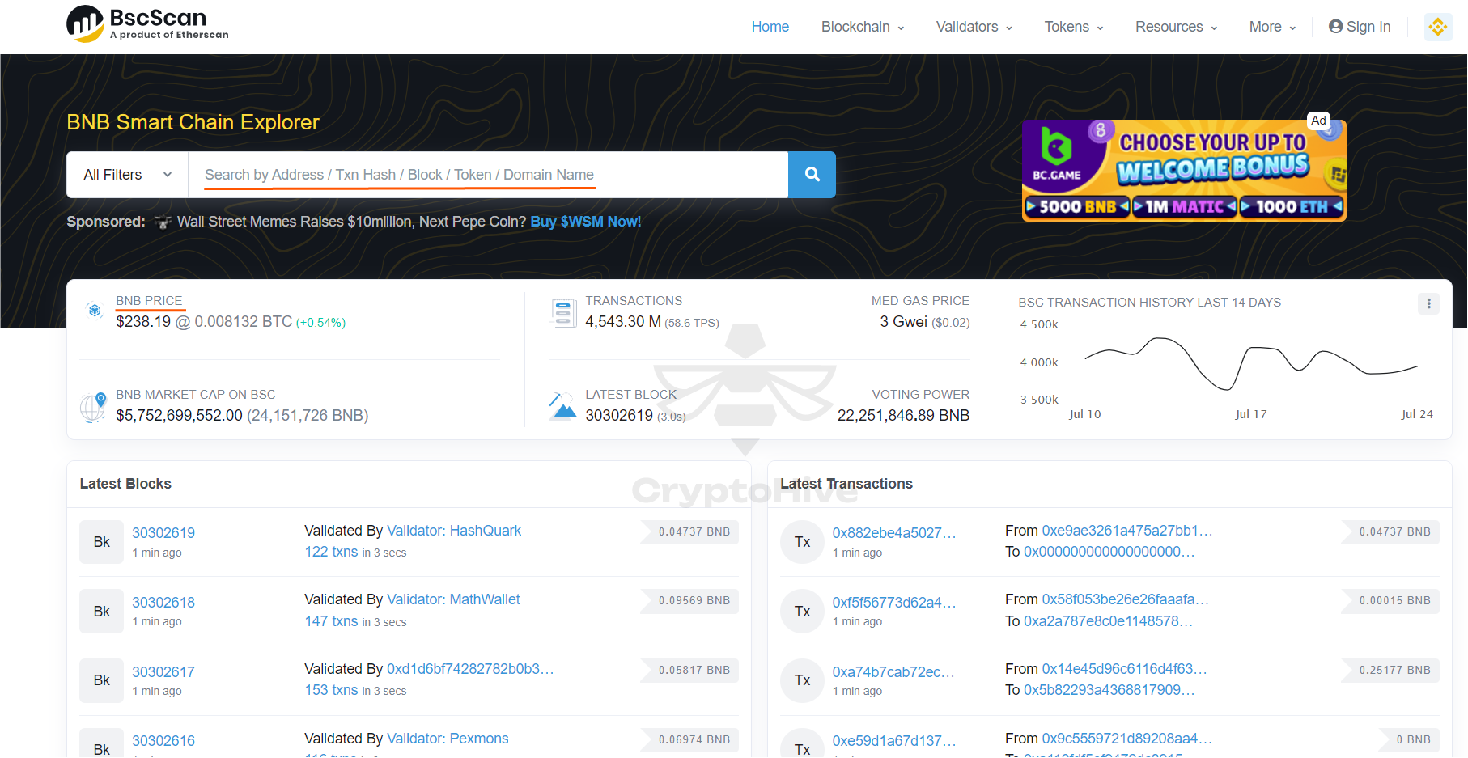The height and width of the screenshot is (758, 1468).
Task: Click the 3 Gwei gas price value
Action: (903, 322)
